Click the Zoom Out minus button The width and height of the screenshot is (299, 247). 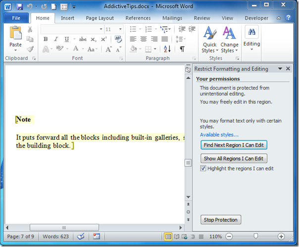229,237
